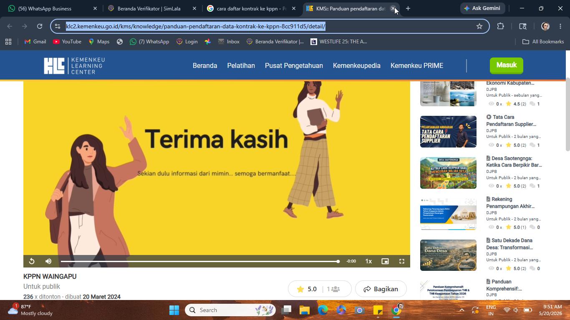Open the Kemenkeupedia section
The image size is (570, 320).
tap(357, 65)
